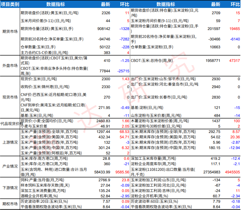This screenshot has width=243, height=210.
Task: Click value 1958771 for CBOT total position
Action: pos(213,61)
